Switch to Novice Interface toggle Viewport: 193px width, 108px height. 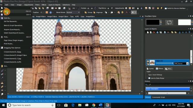(x=175, y=8)
